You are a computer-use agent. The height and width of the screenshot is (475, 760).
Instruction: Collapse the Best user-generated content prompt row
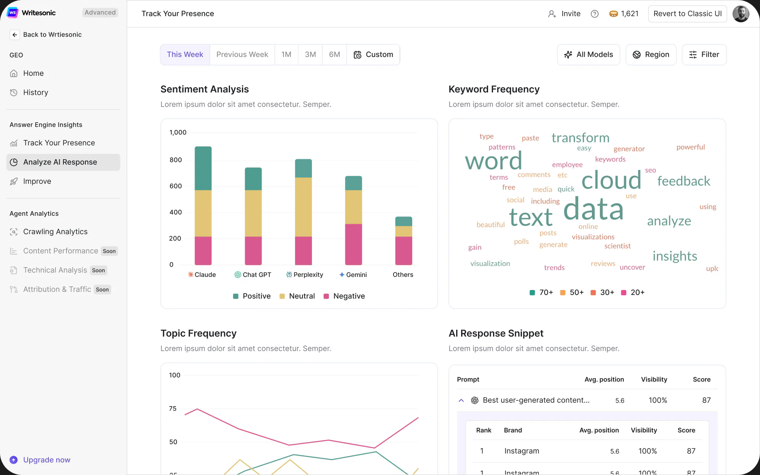click(x=461, y=400)
